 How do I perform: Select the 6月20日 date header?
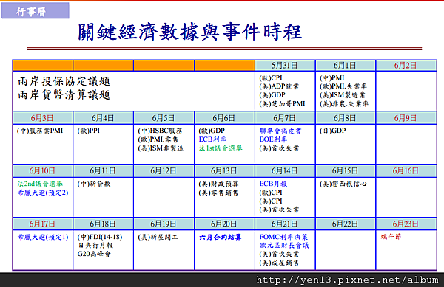(223, 224)
